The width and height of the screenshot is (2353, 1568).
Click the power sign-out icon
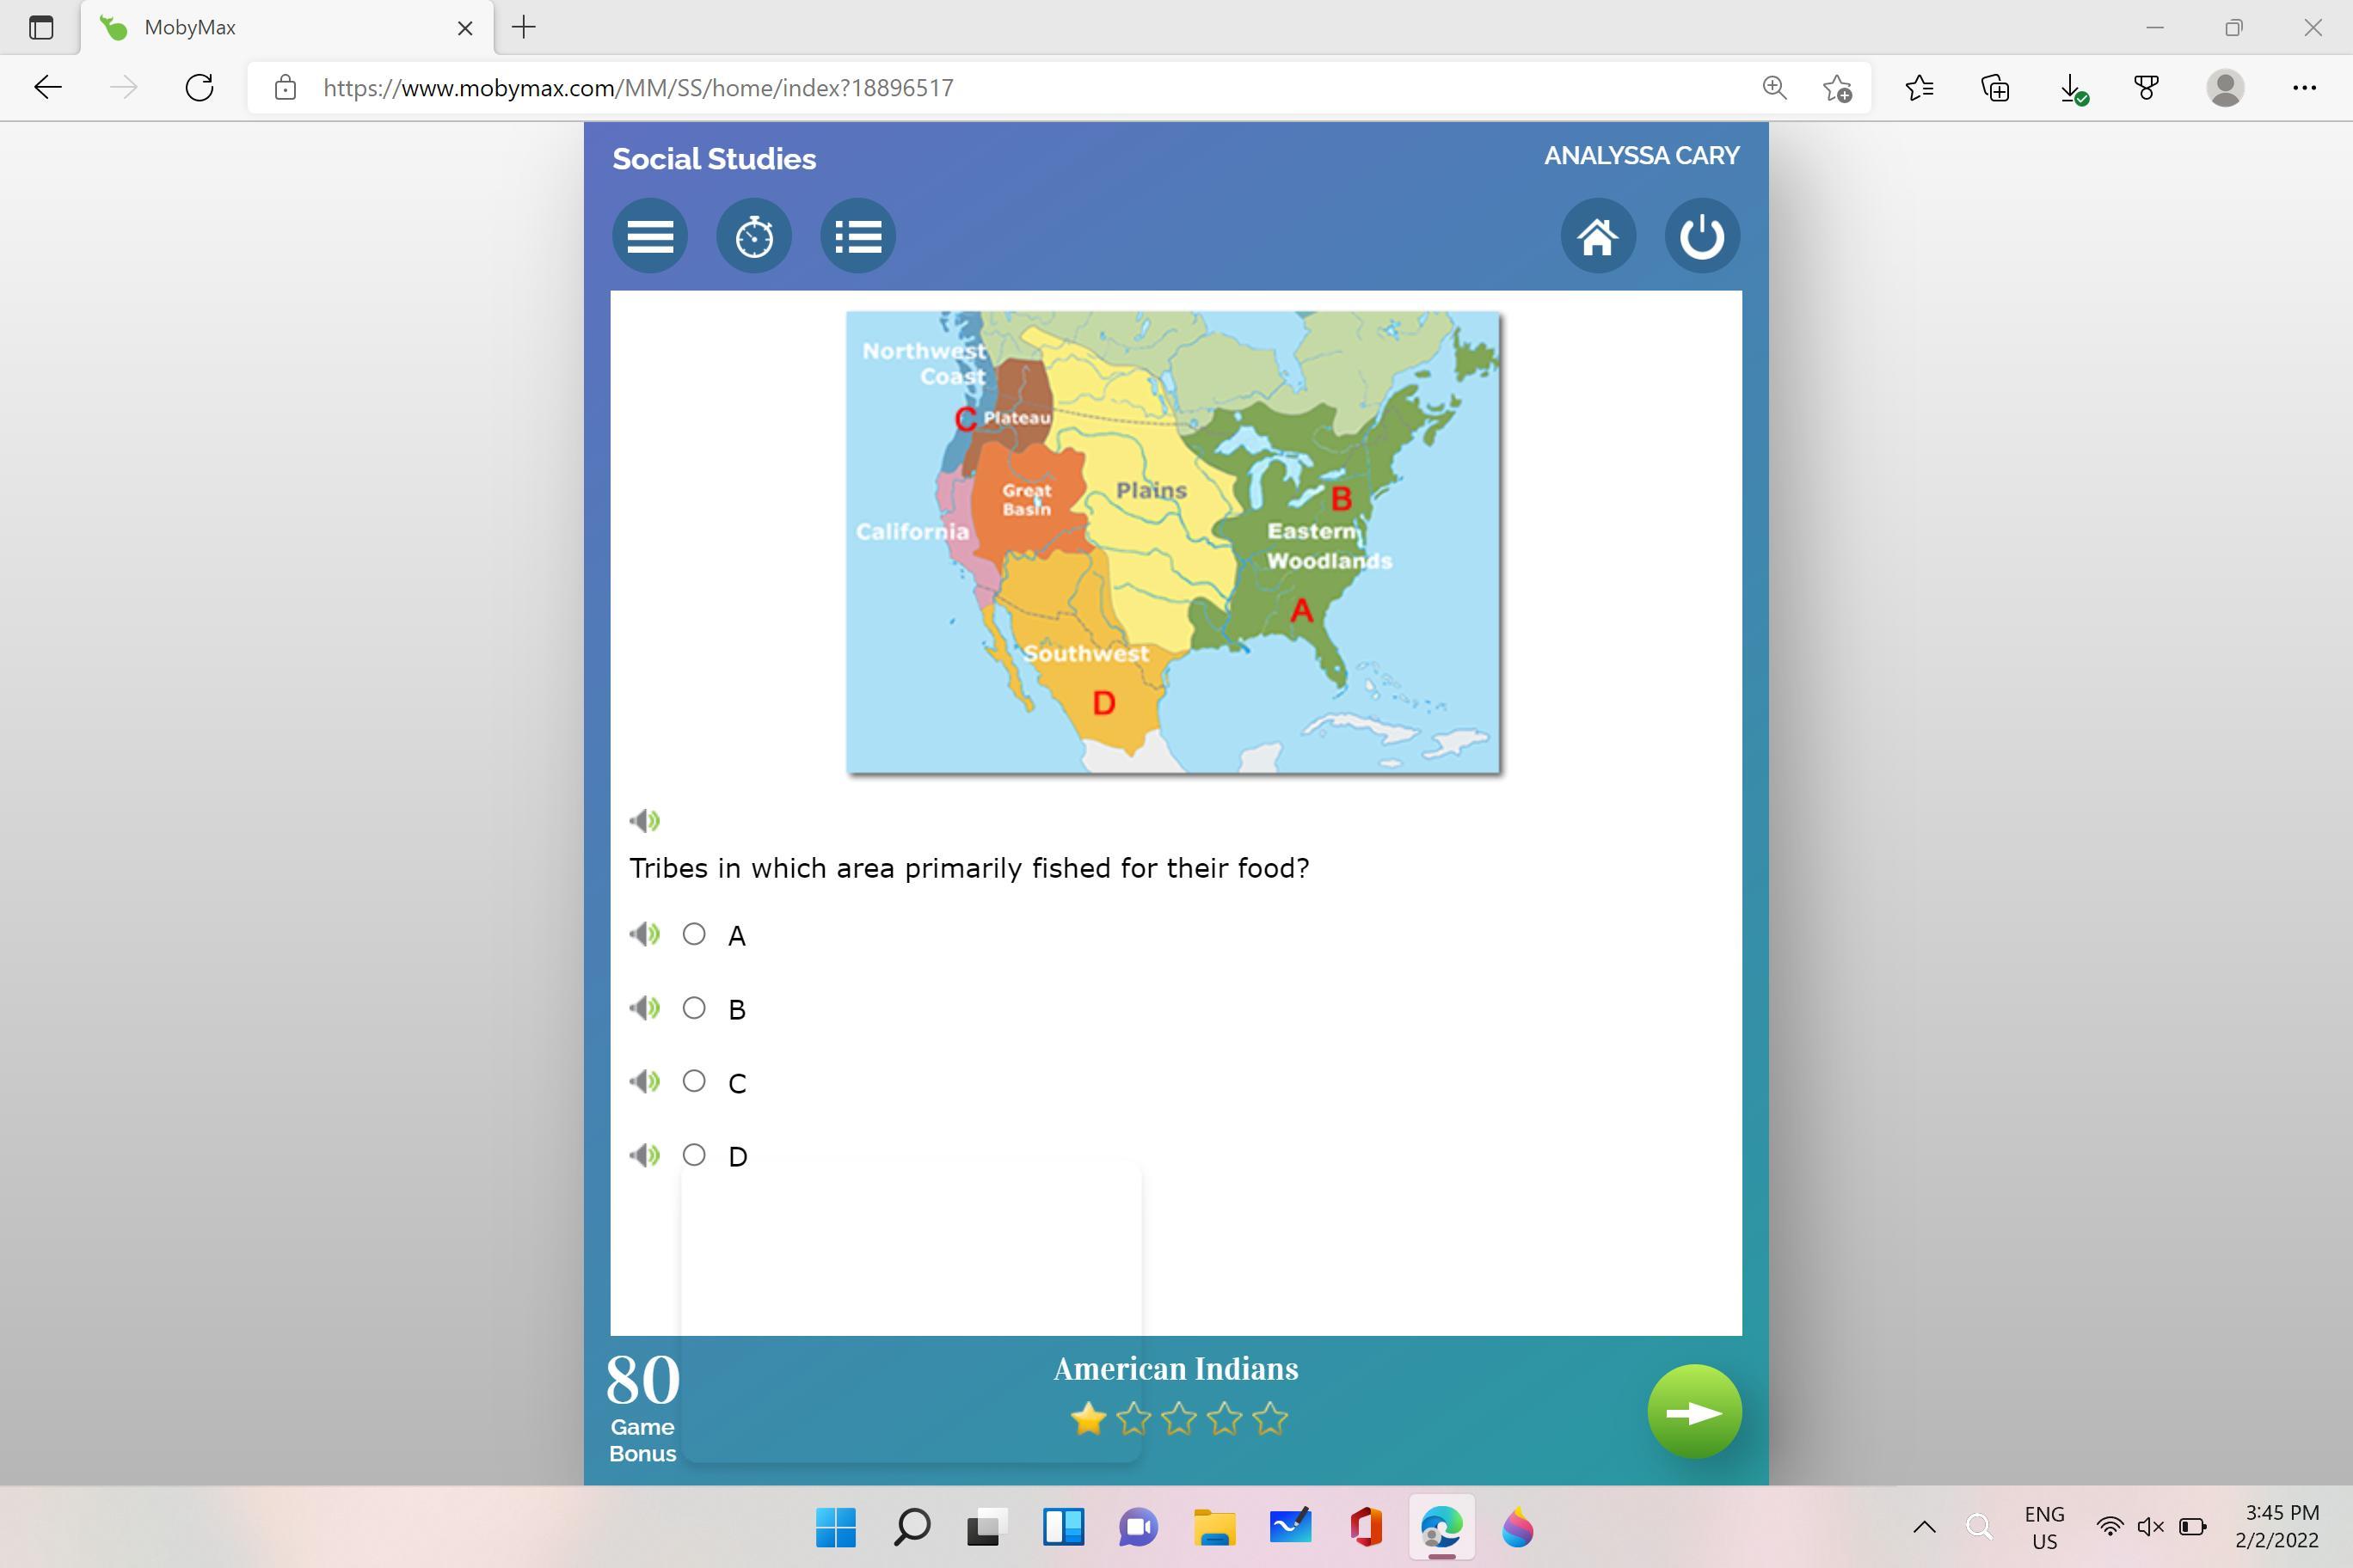point(1702,236)
